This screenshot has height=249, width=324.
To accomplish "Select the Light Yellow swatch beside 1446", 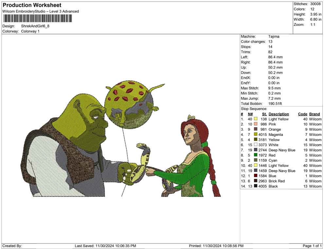I will 256,165.
